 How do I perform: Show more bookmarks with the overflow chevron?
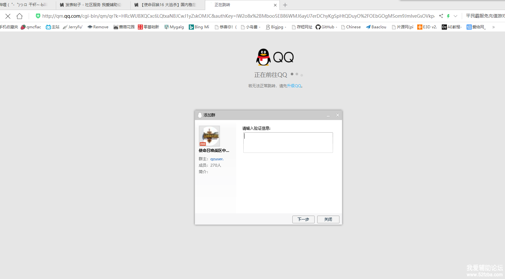pyautogui.click(x=493, y=27)
